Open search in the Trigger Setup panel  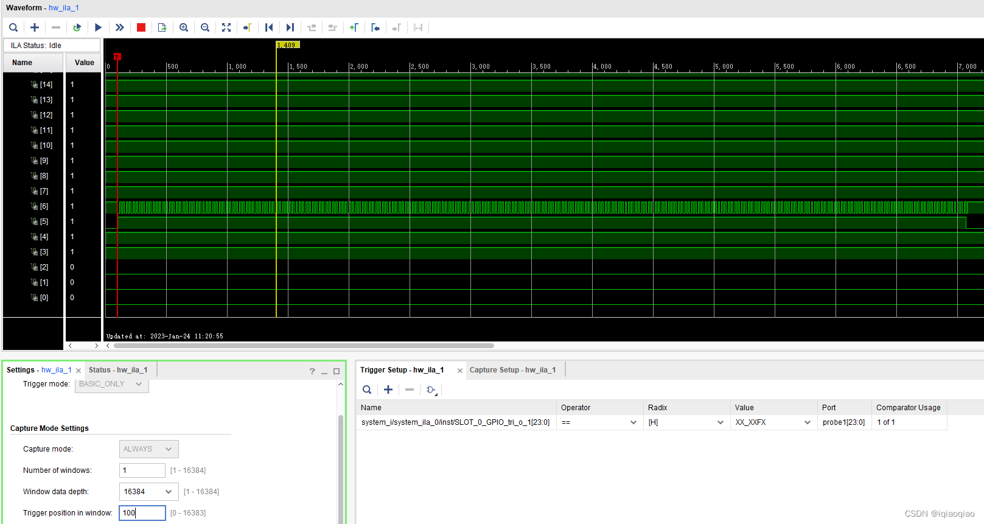[x=367, y=390]
